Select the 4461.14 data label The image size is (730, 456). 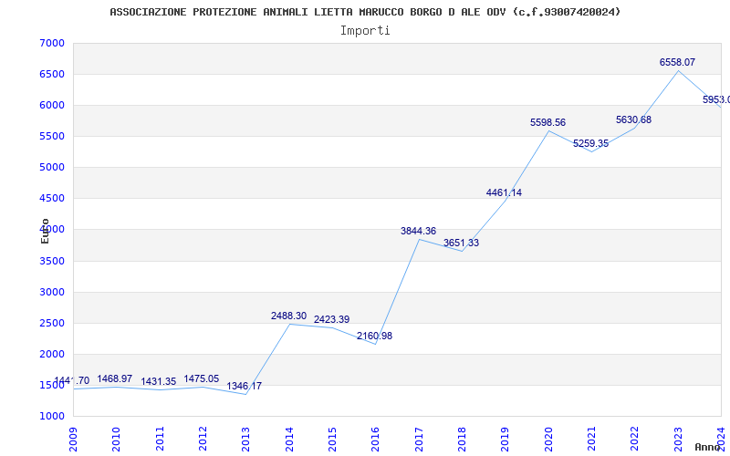(504, 192)
